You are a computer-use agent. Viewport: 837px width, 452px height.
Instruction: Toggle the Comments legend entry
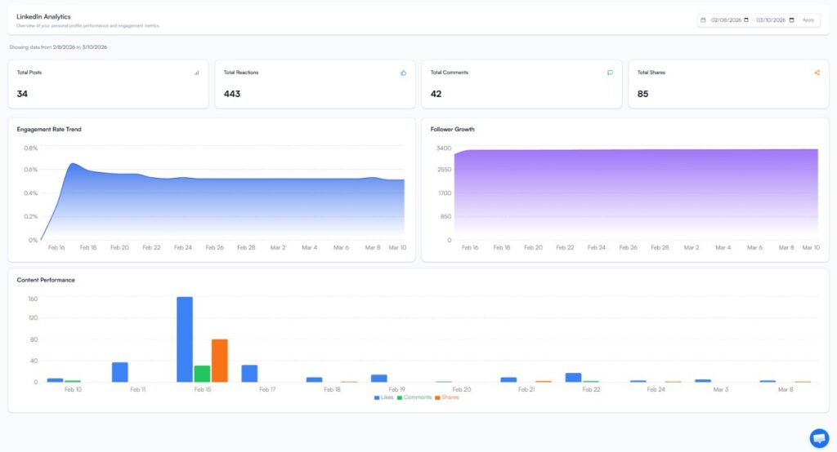[414, 397]
